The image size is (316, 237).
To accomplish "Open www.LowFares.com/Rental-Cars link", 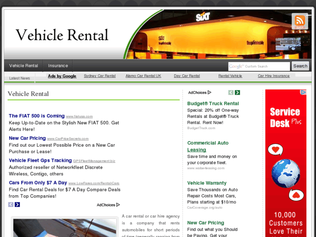I will click(x=94, y=183).
